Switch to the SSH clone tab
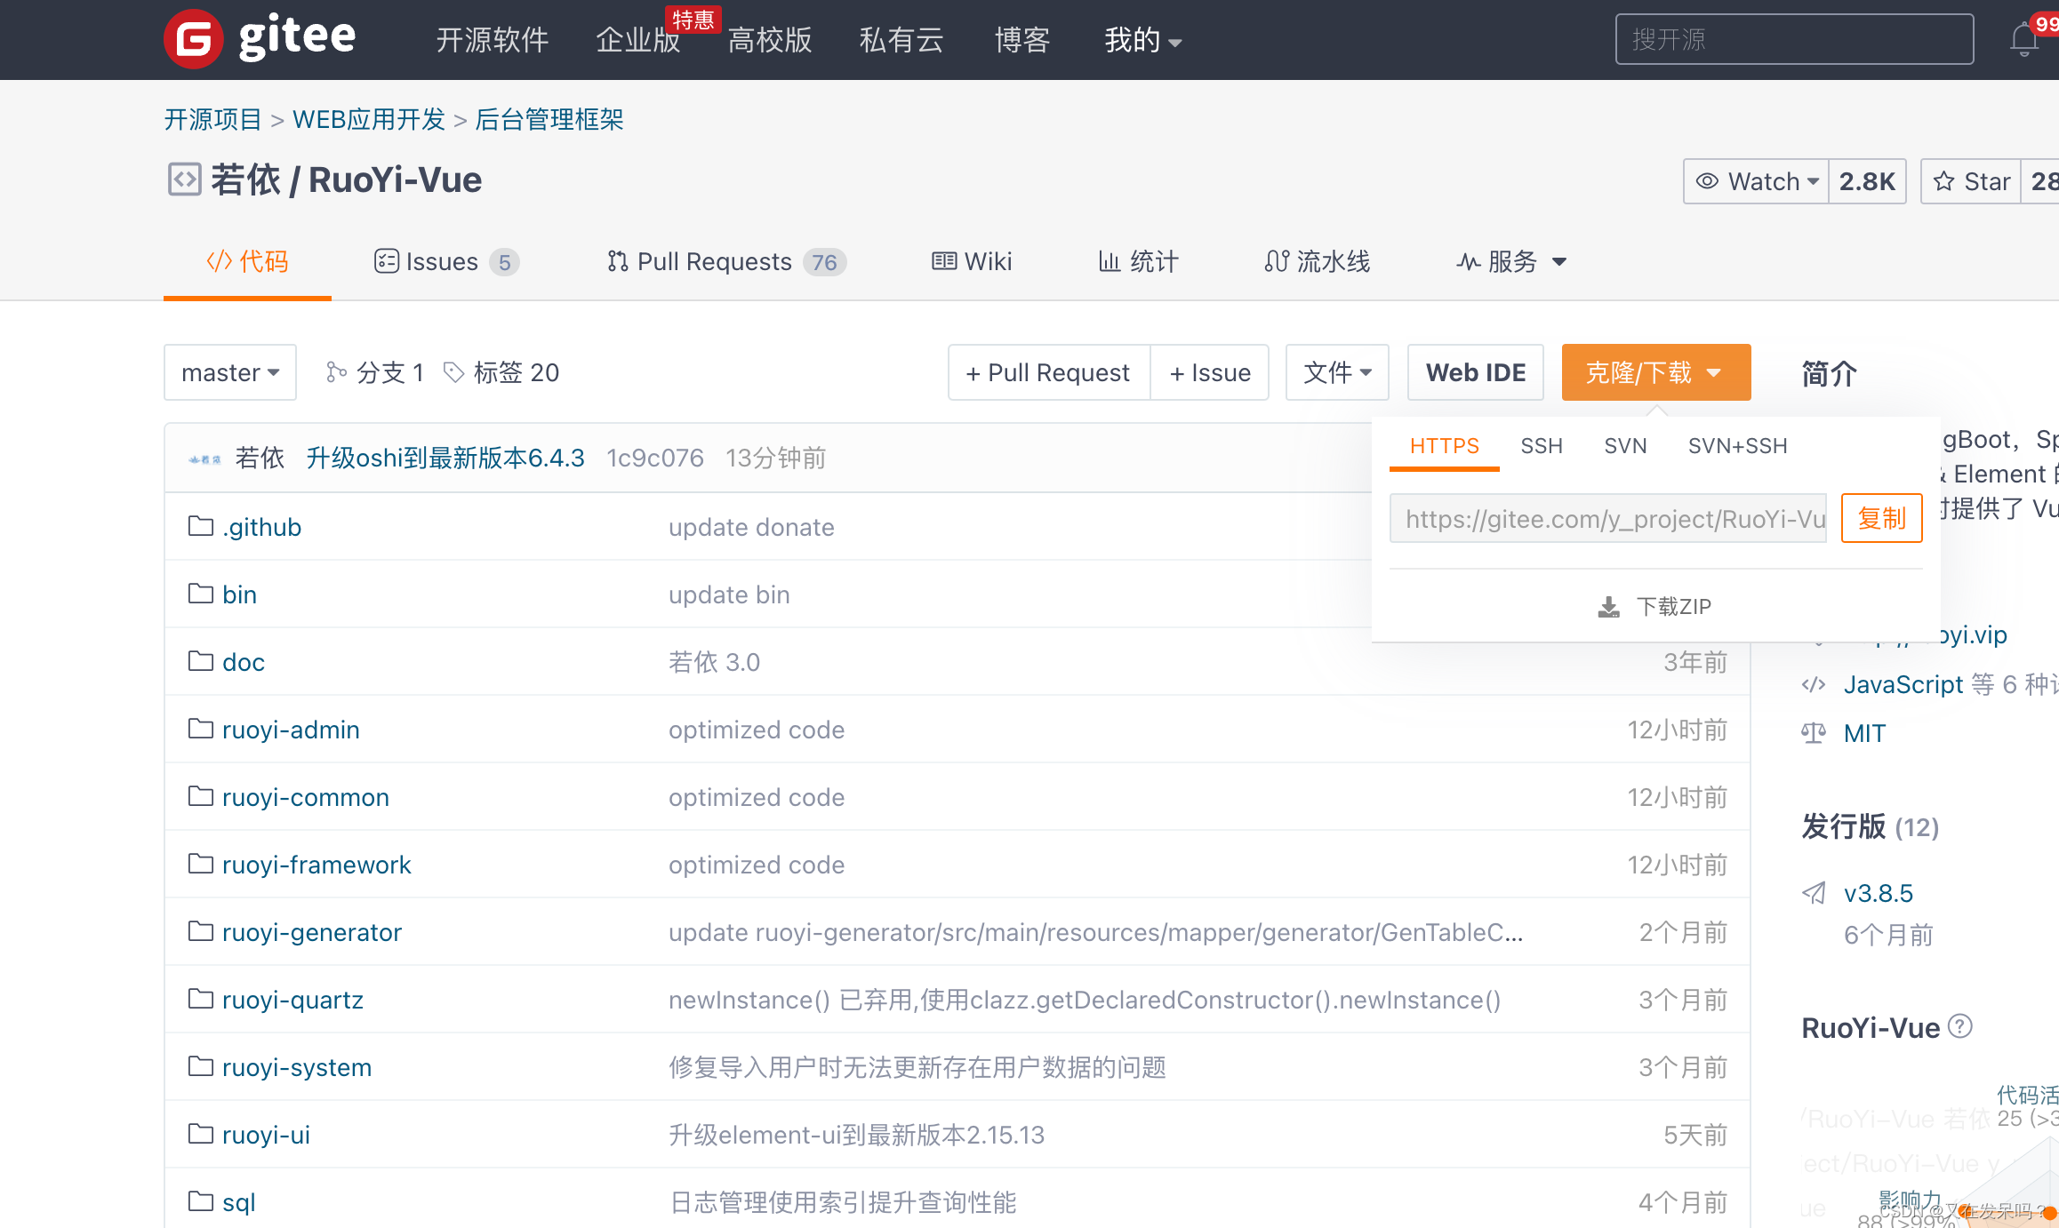The image size is (2059, 1228). (x=1541, y=446)
